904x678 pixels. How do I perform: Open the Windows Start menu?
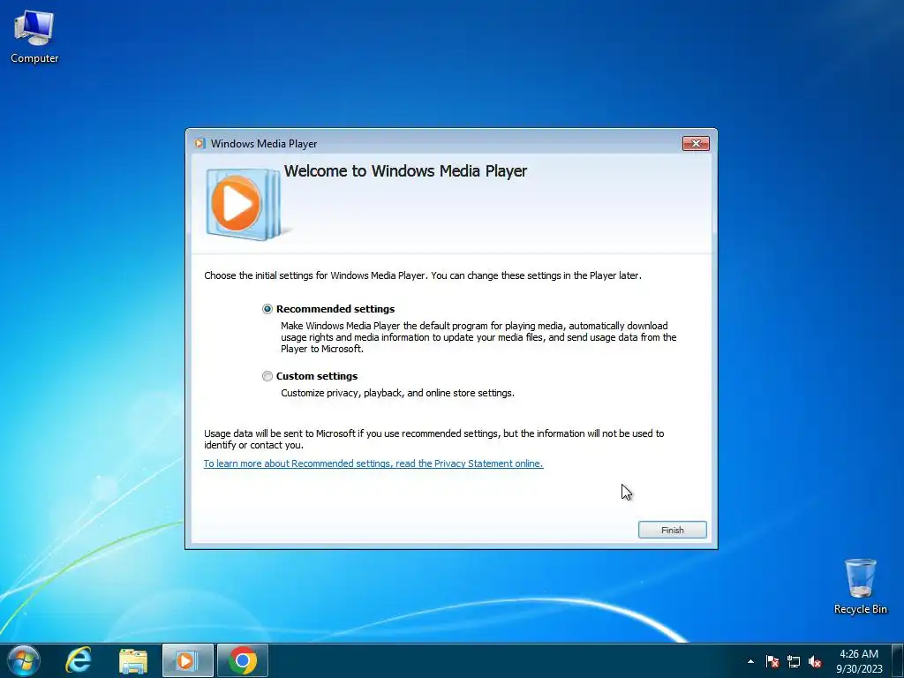pos(24,660)
